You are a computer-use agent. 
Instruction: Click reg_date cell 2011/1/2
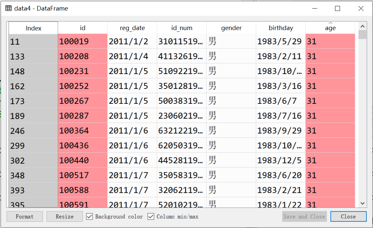[132, 42]
